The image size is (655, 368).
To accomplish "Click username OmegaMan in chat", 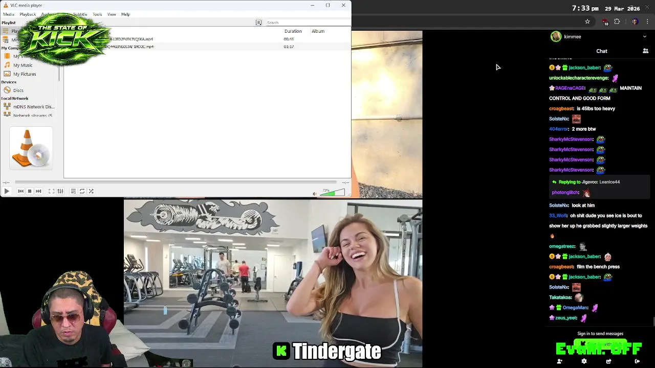I will (x=575, y=308).
